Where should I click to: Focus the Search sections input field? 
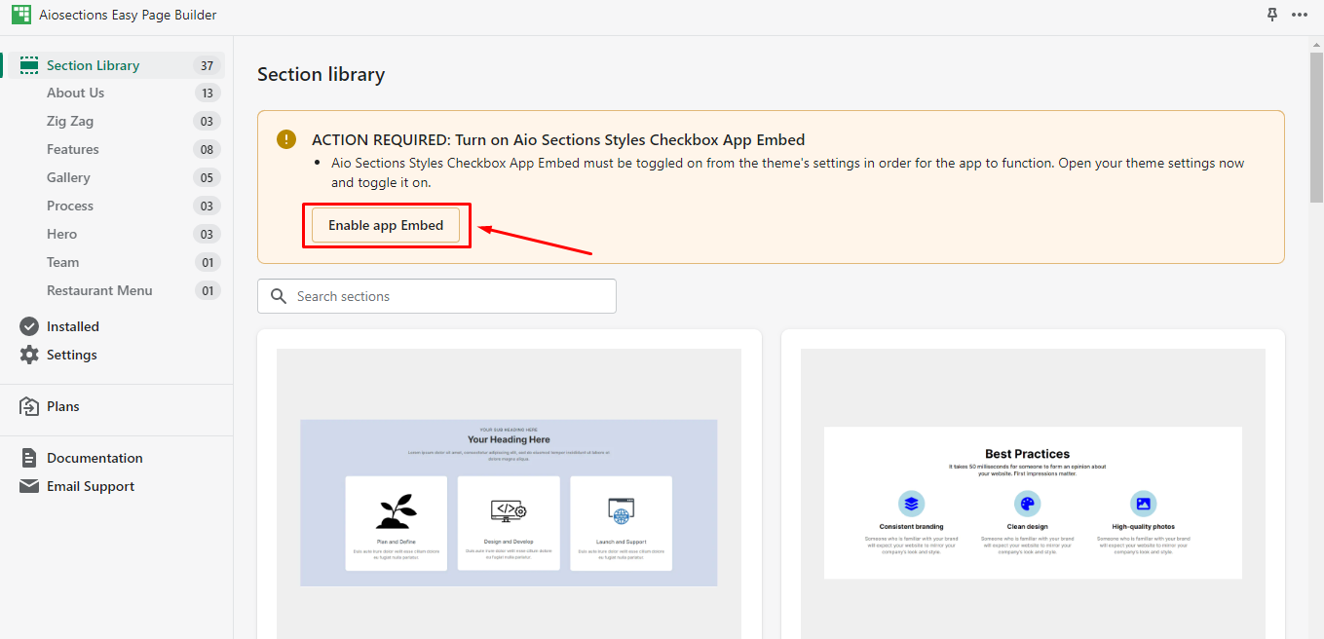[436, 296]
